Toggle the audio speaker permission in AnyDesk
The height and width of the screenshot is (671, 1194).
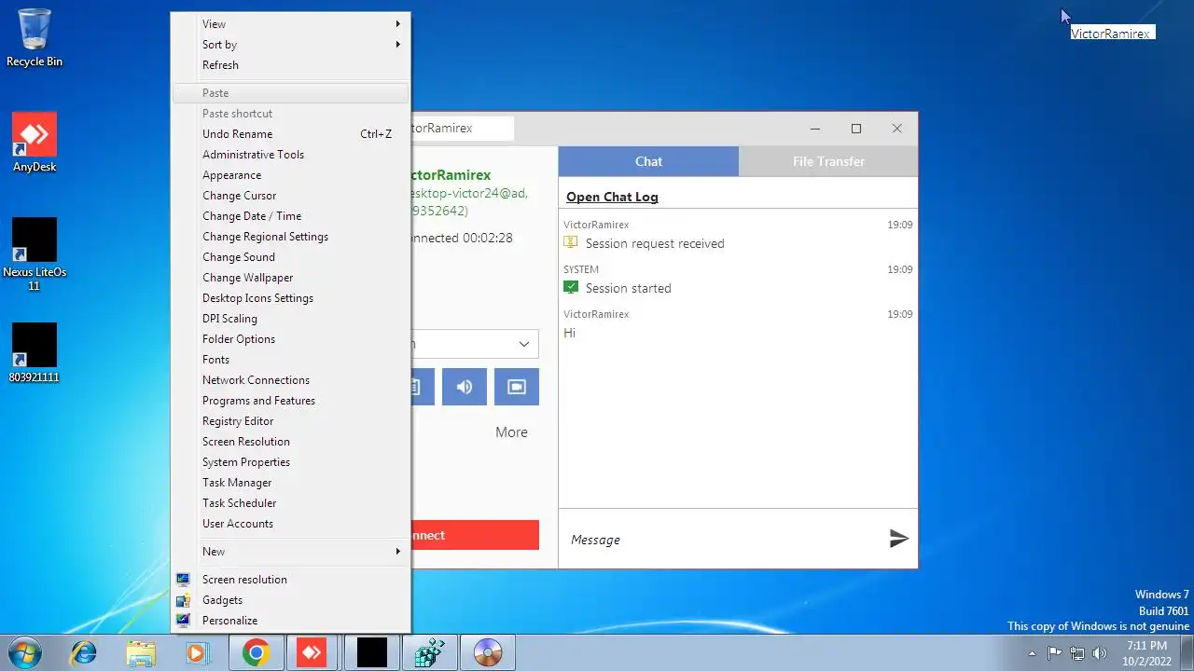click(464, 387)
